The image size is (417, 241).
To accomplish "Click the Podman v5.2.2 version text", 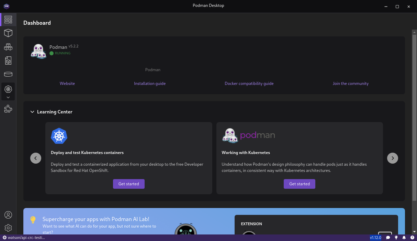I will (x=74, y=46).
